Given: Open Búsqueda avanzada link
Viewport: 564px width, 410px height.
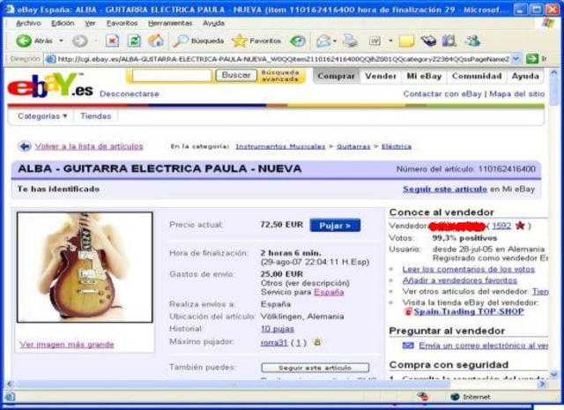Looking at the screenshot, I should 280,76.
